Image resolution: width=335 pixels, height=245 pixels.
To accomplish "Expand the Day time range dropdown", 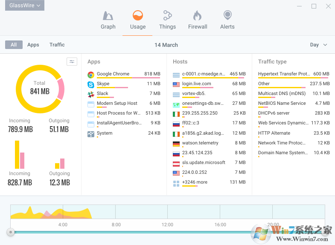I will pyautogui.click(x=318, y=45).
